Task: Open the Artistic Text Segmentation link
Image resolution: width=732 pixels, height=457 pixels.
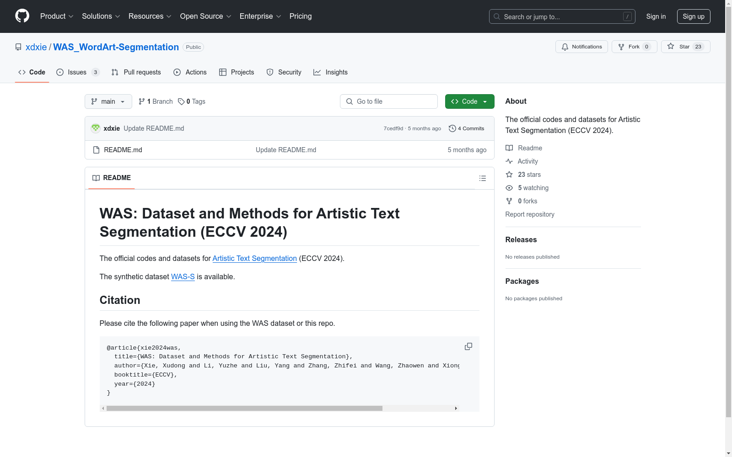Action: (x=255, y=259)
